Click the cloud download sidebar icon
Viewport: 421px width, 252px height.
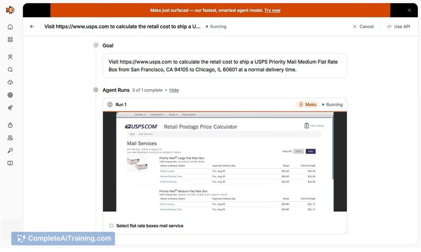[x=10, y=82]
